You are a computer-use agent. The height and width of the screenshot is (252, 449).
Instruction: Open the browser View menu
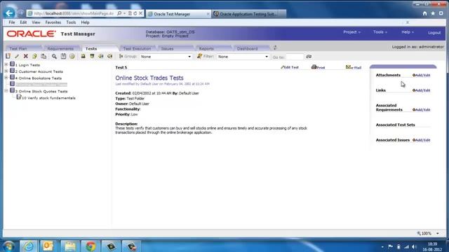[36, 22]
